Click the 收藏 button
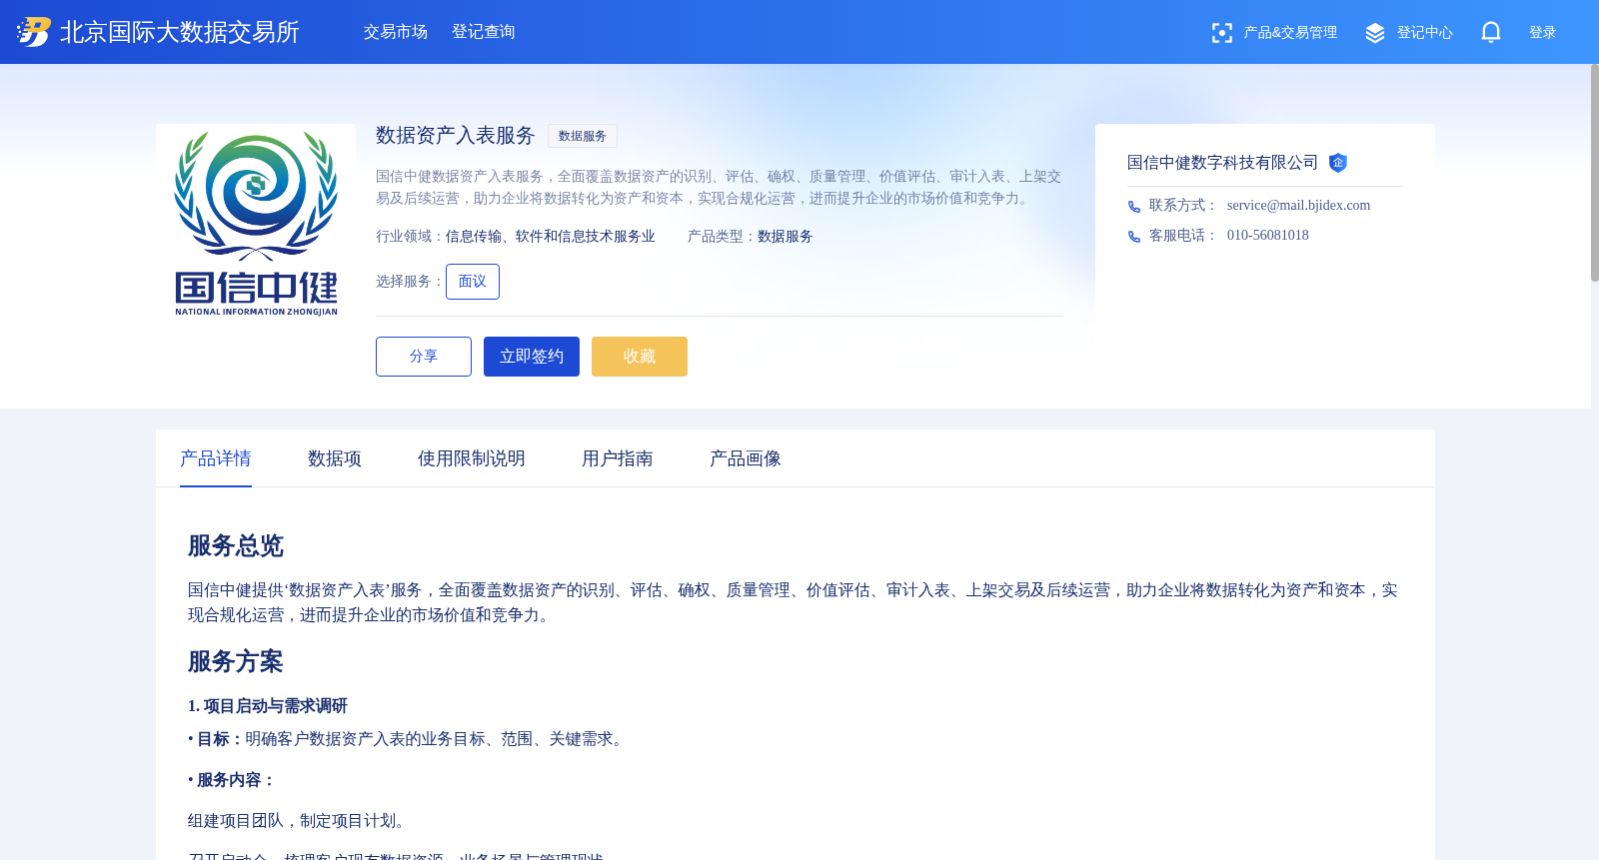The width and height of the screenshot is (1599, 860). pos(640,357)
